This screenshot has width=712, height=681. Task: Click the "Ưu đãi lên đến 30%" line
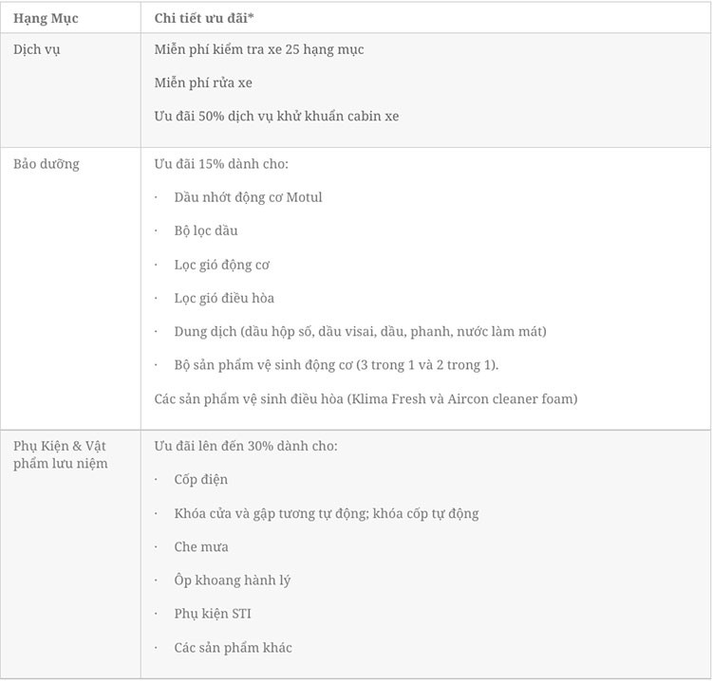tap(246, 446)
